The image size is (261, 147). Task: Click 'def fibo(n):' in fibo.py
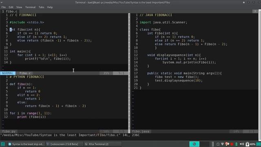click(x=21, y=84)
